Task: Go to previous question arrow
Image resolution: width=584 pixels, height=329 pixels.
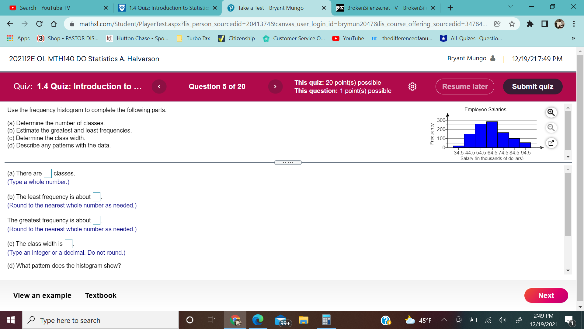Action: pos(159,87)
